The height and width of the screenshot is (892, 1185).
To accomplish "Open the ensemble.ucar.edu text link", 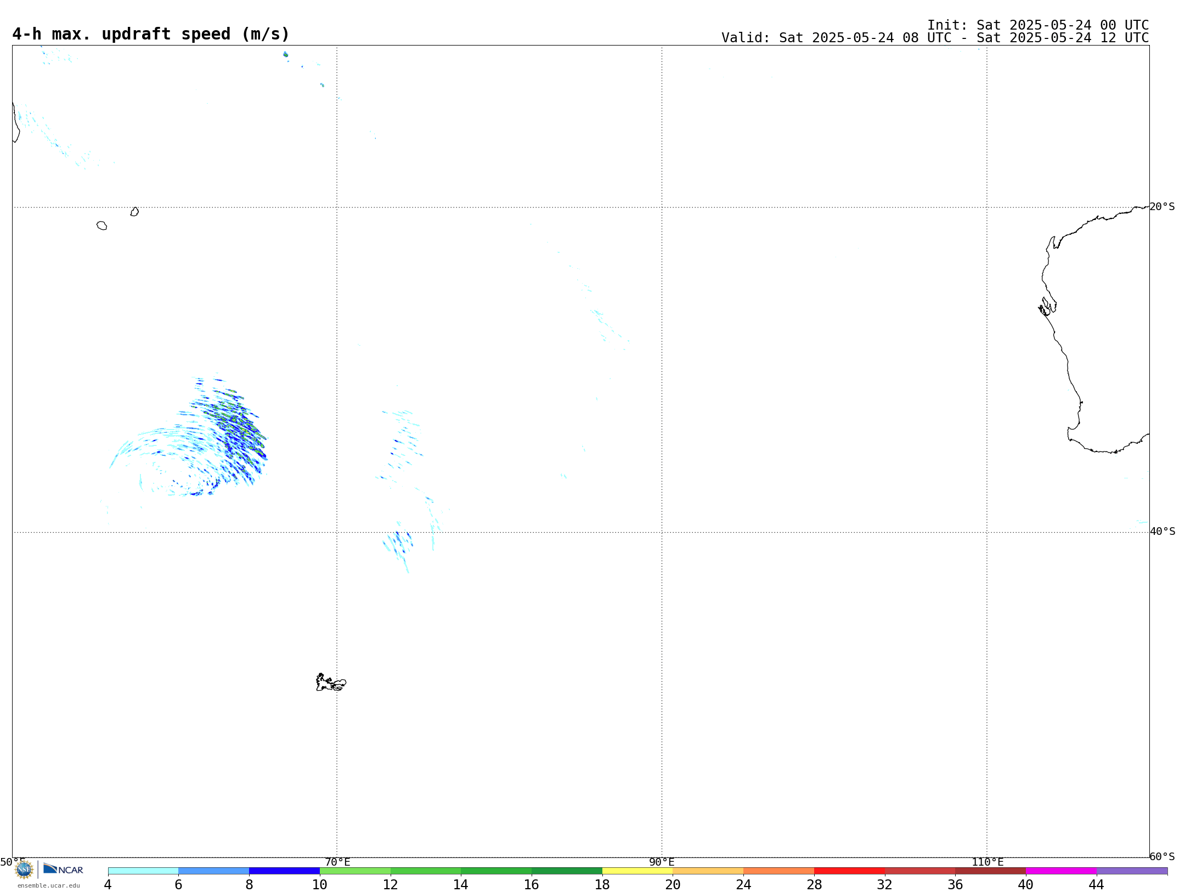I will coord(49,885).
